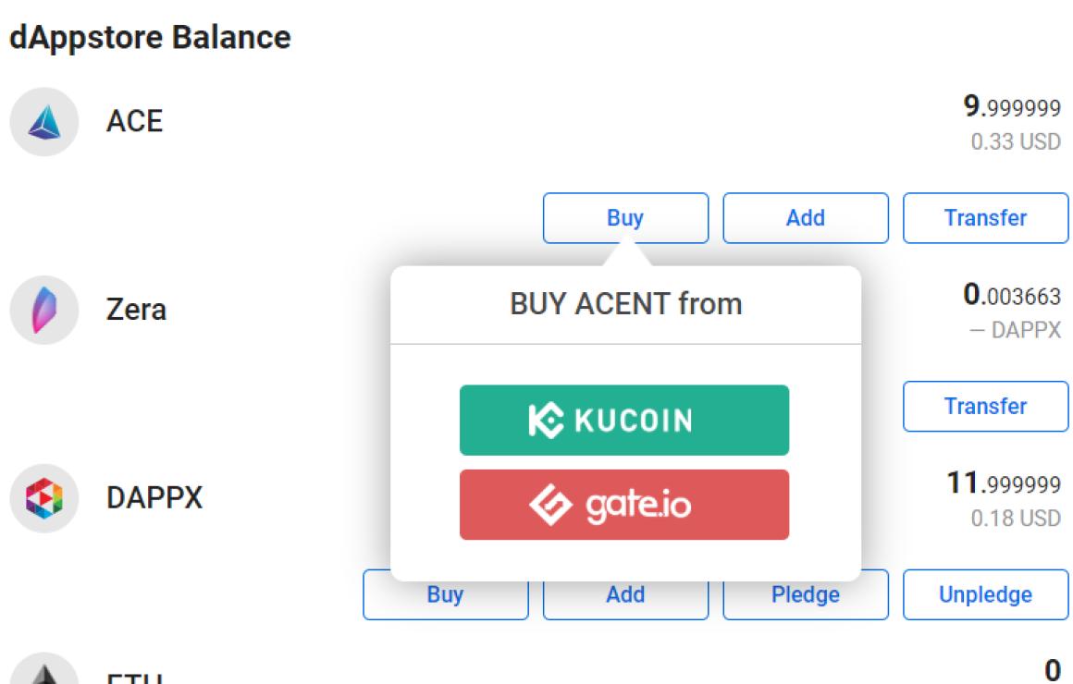Click the BUY ACENT from popup header

tap(625, 304)
